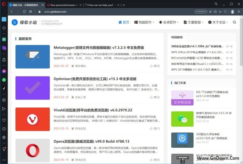This screenshot has height=164, width=243.
Task: Click the address bar URL www.gndown.com
Action: point(55,12)
